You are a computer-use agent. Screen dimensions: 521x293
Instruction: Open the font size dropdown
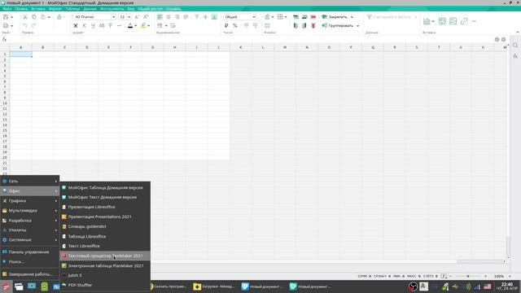tap(129, 17)
